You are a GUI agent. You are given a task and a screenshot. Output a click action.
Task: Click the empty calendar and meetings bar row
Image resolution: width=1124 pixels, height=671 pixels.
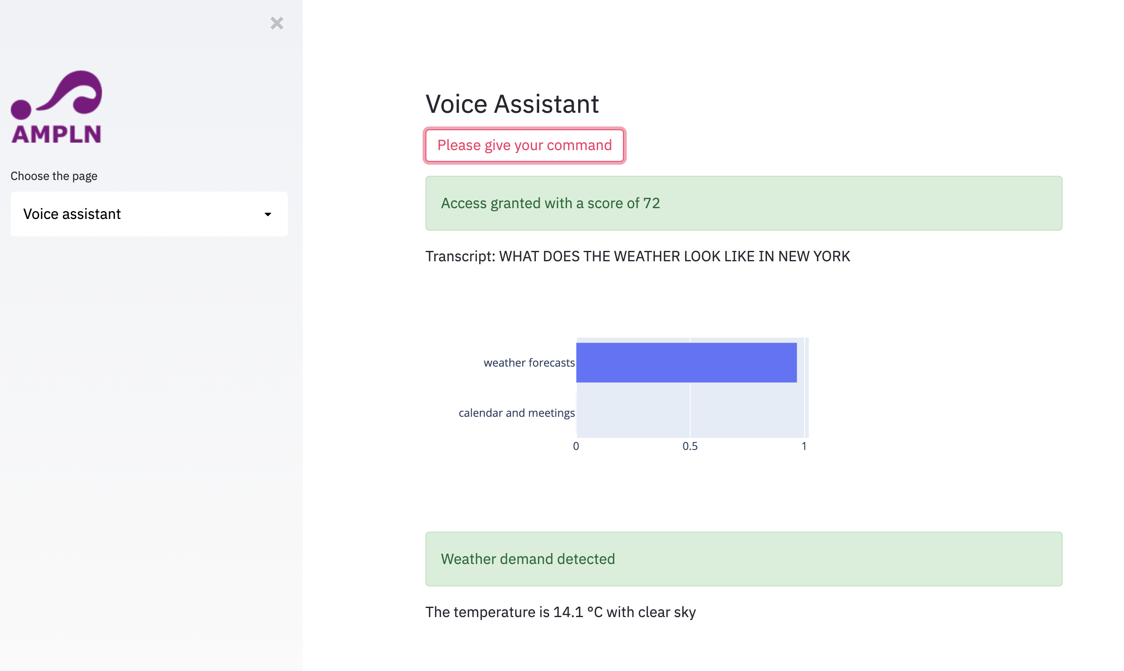(x=690, y=413)
